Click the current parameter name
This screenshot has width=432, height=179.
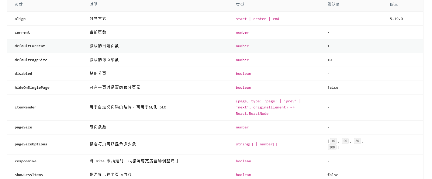(x=22, y=32)
